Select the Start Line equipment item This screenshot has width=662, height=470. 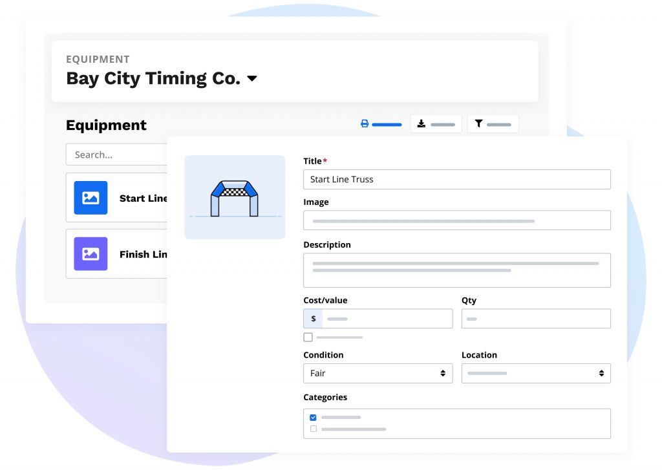point(142,198)
